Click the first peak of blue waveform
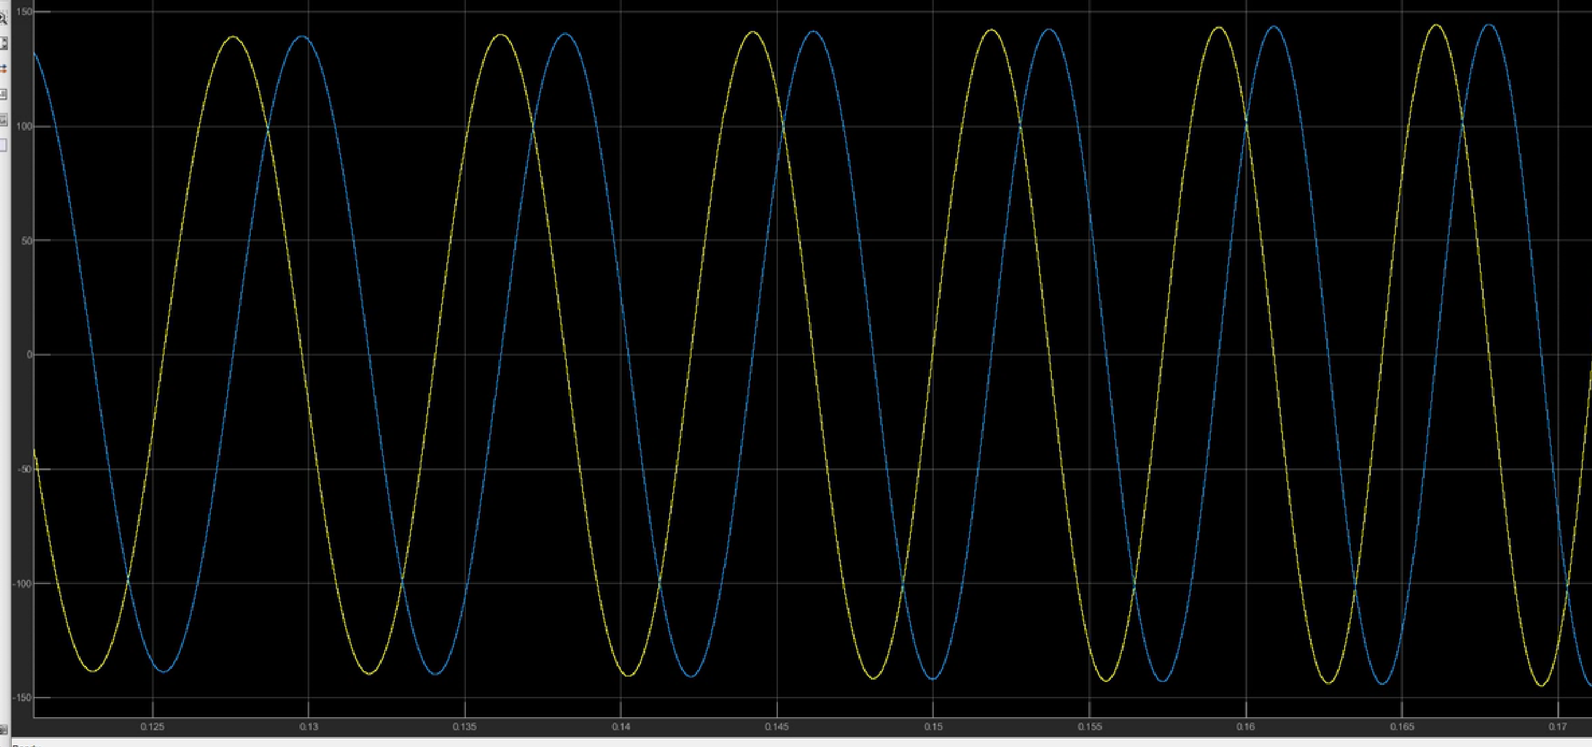Screen dimensions: 1592x747 [x=302, y=36]
